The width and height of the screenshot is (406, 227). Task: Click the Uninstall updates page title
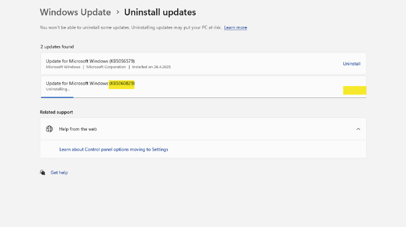160,12
